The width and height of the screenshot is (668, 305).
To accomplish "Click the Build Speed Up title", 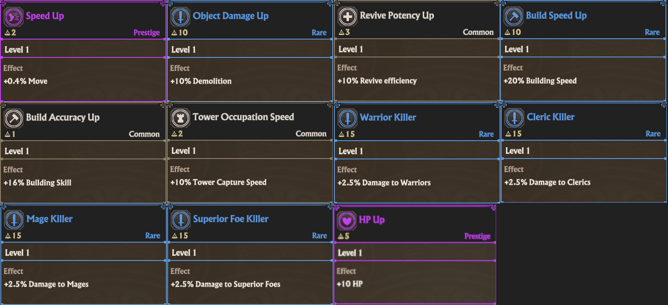I will [556, 16].
